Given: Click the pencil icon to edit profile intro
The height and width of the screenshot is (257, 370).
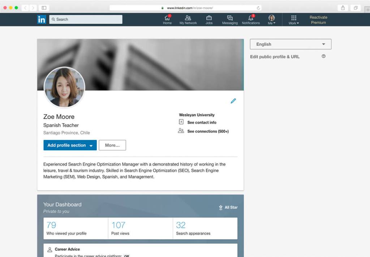Looking at the screenshot, I should click(x=233, y=101).
